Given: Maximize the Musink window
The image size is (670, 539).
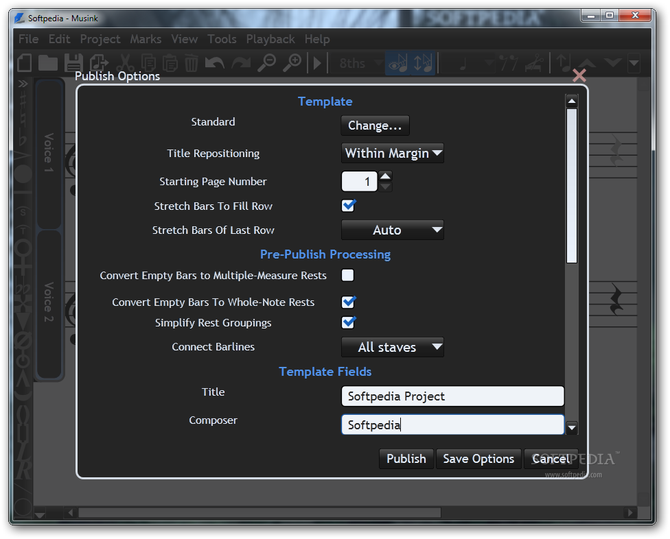Looking at the screenshot, I should click(610, 16).
